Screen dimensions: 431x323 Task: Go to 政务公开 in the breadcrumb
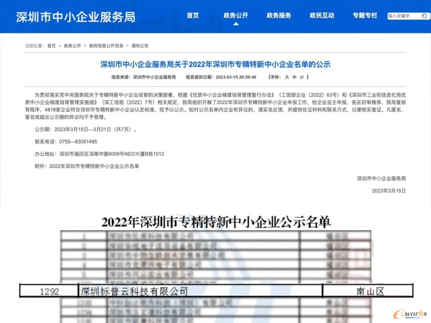coord(72,45)
